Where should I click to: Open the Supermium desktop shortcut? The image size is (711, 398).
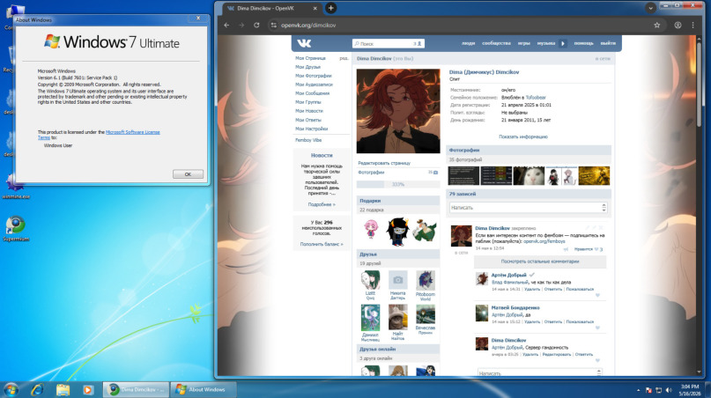[x=15, y=228]
